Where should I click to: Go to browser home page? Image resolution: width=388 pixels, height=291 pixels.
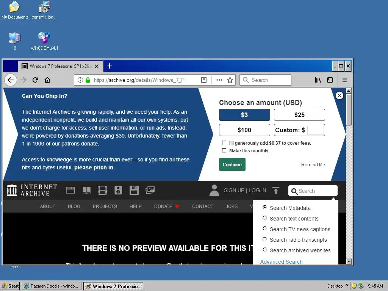(47, 80)
